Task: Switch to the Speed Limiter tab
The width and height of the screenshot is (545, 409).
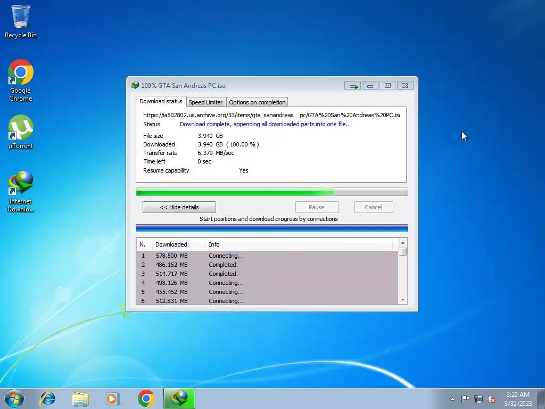Action: (205, 102)
